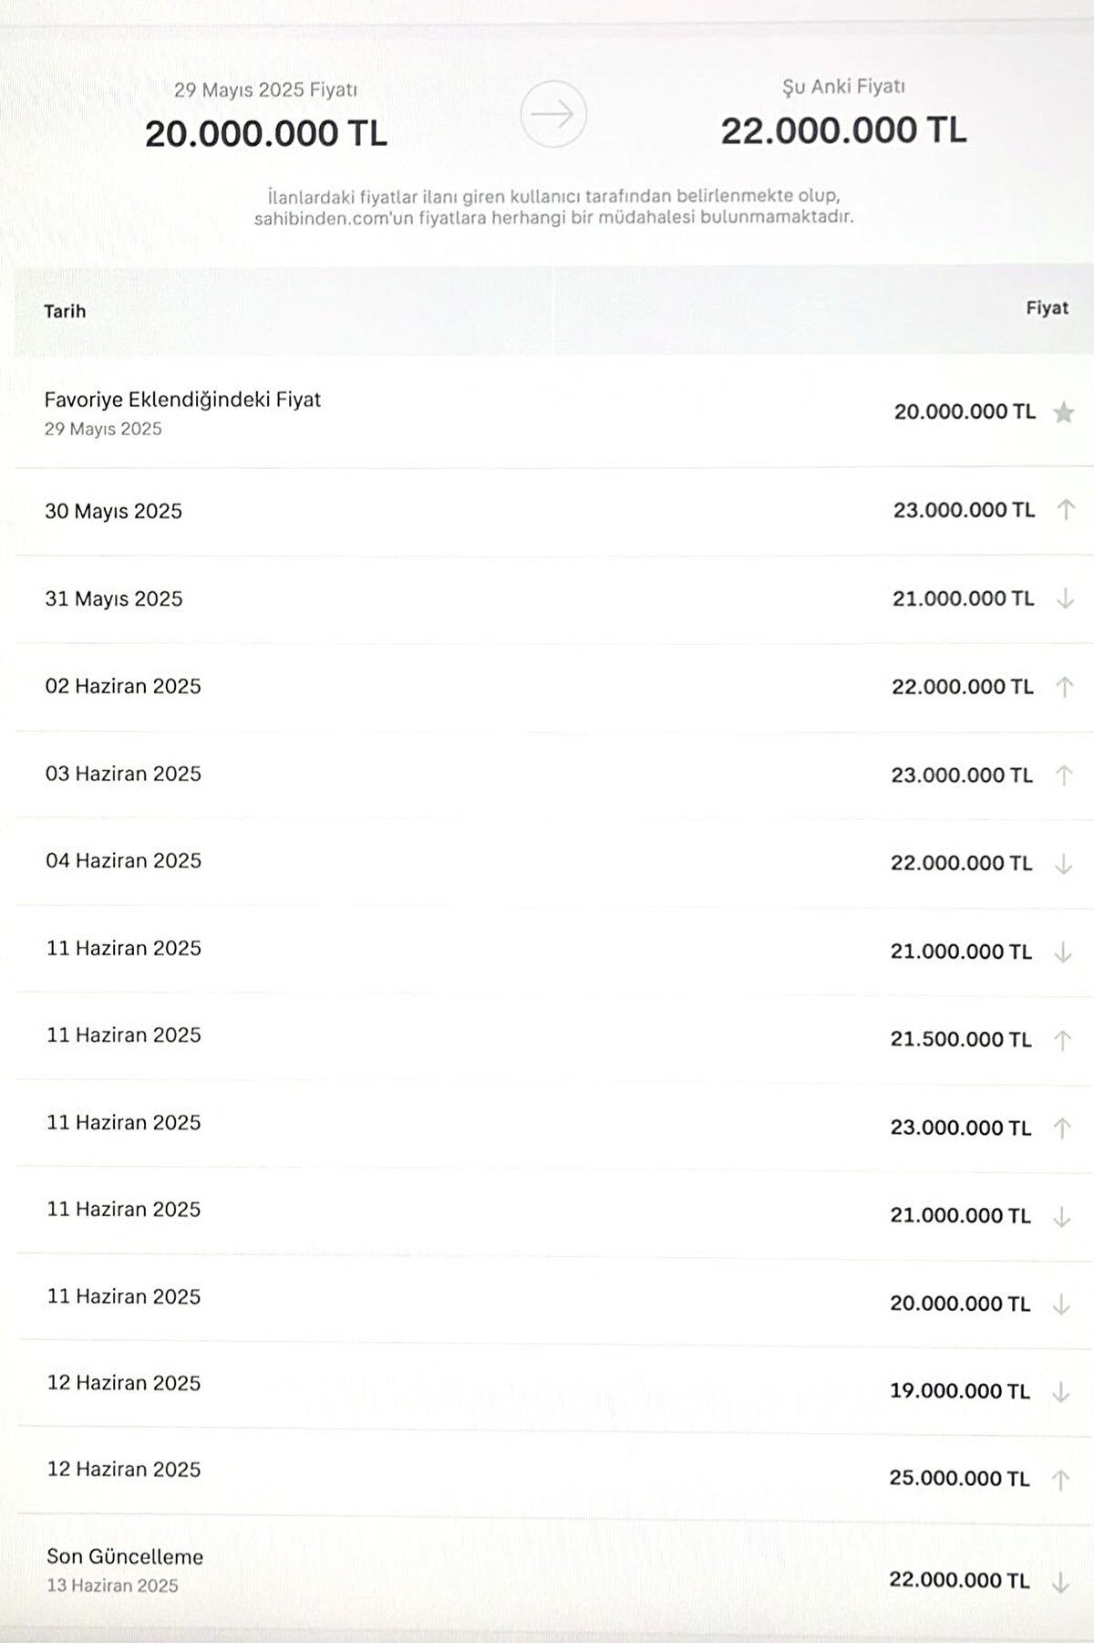Click the up arrow on 02 Haziran row

click(1064, 687)
